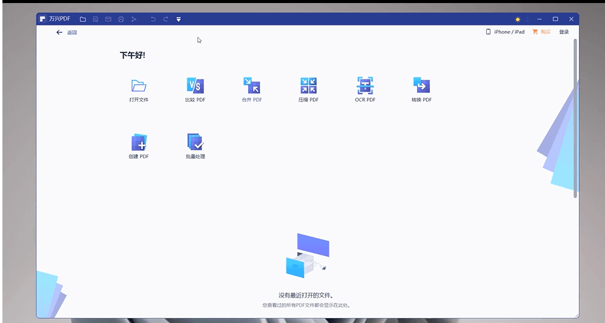Click the open folder icon in title bar
The image size is (605, 323).
pyautogui.click(x=83, y=19)
